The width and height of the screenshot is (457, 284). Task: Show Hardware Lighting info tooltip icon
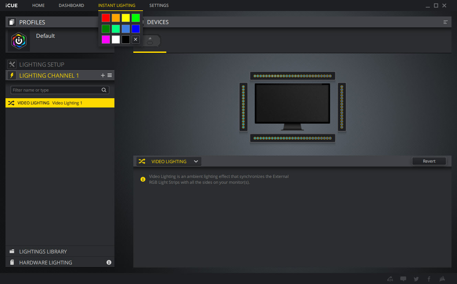click(109, 262)
